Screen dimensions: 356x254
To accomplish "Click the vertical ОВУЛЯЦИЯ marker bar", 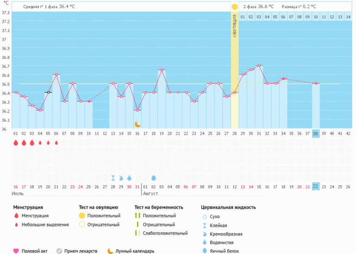I will pos(235,69).
